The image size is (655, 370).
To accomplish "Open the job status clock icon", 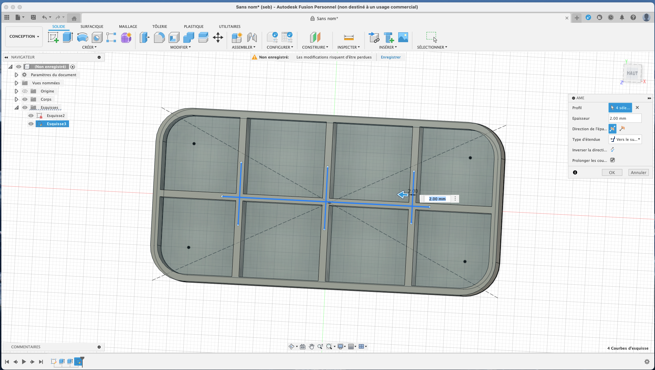I will (611, 17).
